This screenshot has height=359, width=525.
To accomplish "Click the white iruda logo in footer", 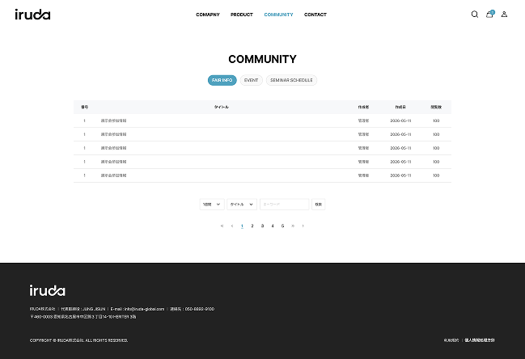I will 47,290.
